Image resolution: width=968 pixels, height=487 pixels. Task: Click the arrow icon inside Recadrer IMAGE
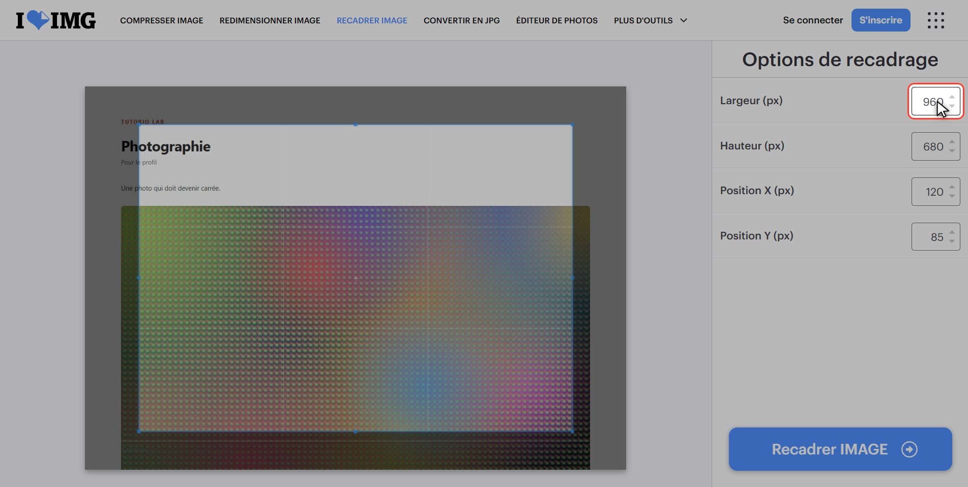910,449
